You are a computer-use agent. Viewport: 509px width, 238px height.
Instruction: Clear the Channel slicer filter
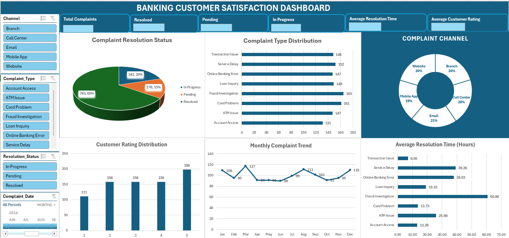pos(53,18)
